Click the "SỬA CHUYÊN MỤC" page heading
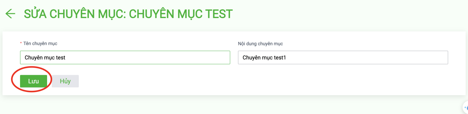Image resolution: width=468 pixels, height=114 pixels. tap(75, 14)
